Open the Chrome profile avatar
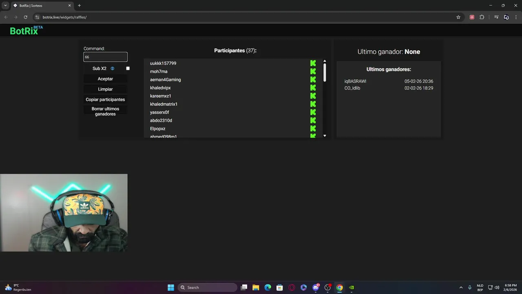The width and height of the screenshot is (522, 294). (x=506, y=17)
